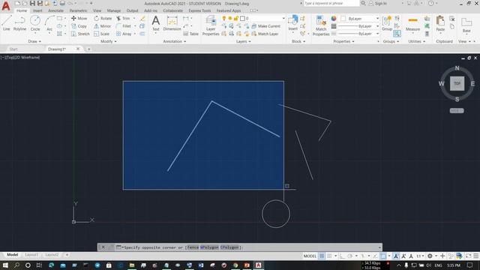
Task: Expand the Properties panel
Action: pyautogui.click(x=343, y=41)
